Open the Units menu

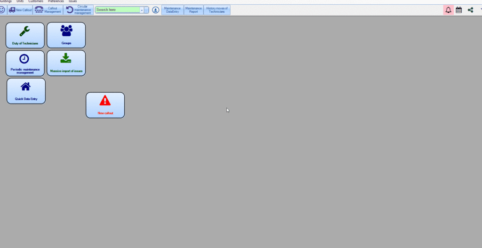20,1
